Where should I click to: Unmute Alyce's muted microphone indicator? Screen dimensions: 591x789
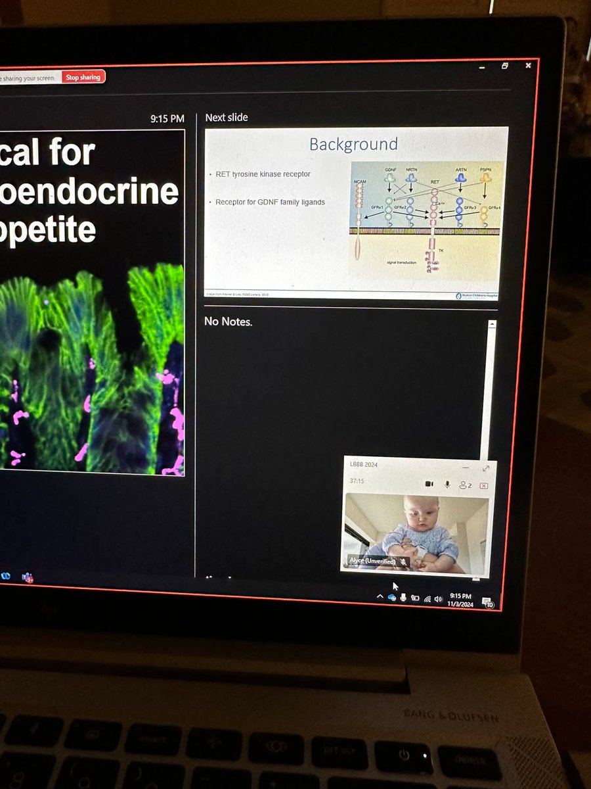tap(405, 562)
